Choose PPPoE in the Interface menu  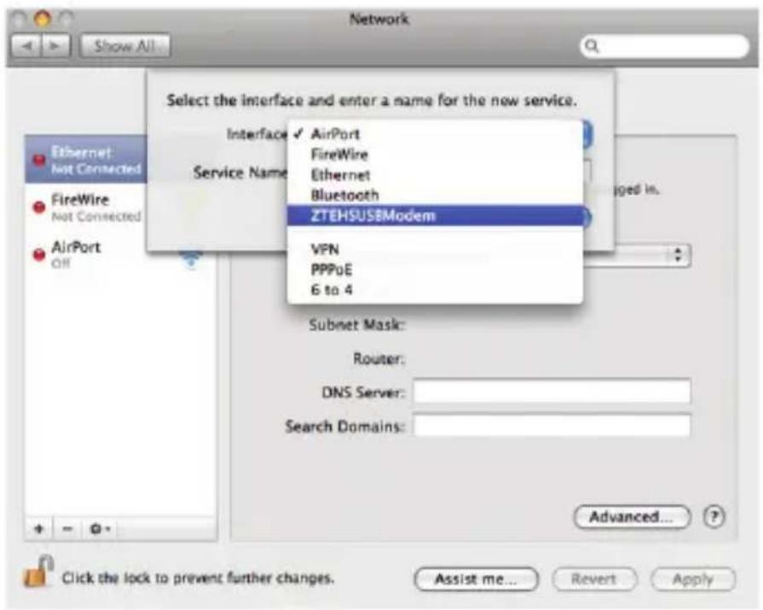point(435,270)
